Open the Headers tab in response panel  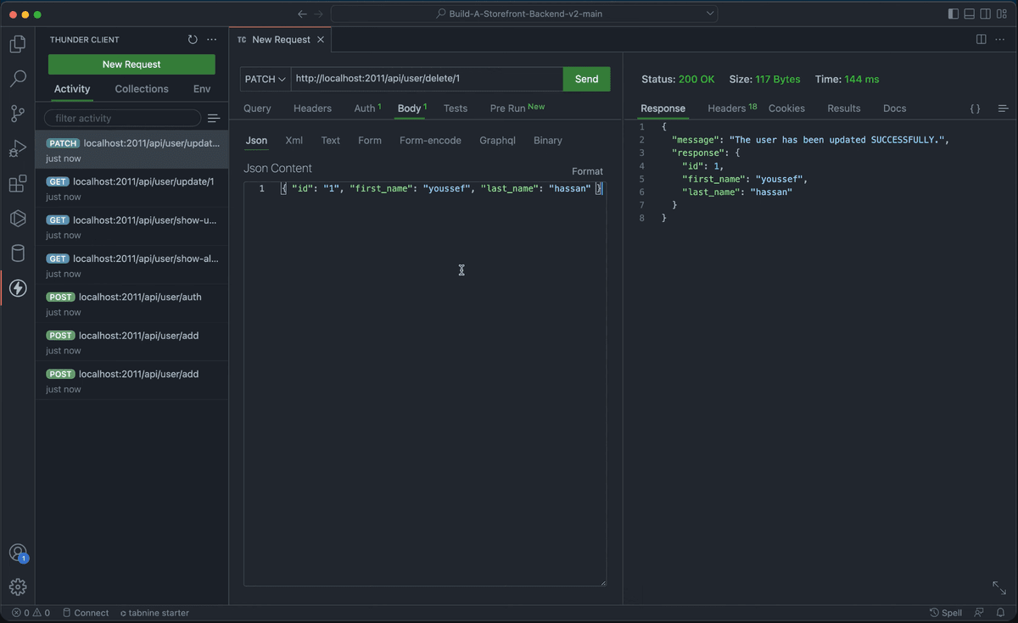click(726, 108)
